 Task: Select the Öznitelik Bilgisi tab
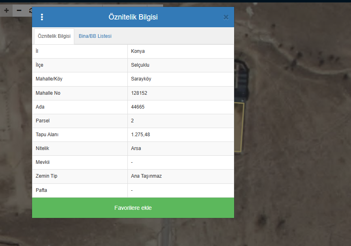click(x=54, y=36)
